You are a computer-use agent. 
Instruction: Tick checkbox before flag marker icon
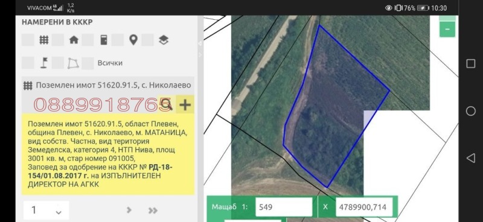click(28, 63)
